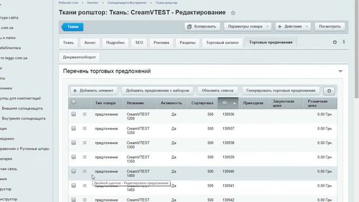Screen dimensions: 359x202
Task: Sort by Сортировка column header
Action: (202, 103)
